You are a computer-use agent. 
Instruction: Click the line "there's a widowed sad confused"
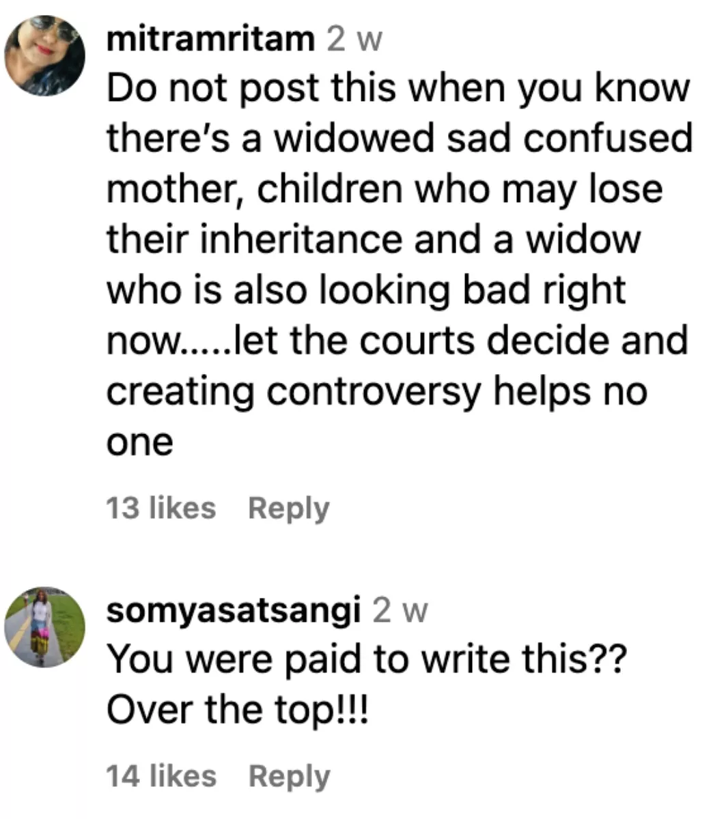(400, 139)
